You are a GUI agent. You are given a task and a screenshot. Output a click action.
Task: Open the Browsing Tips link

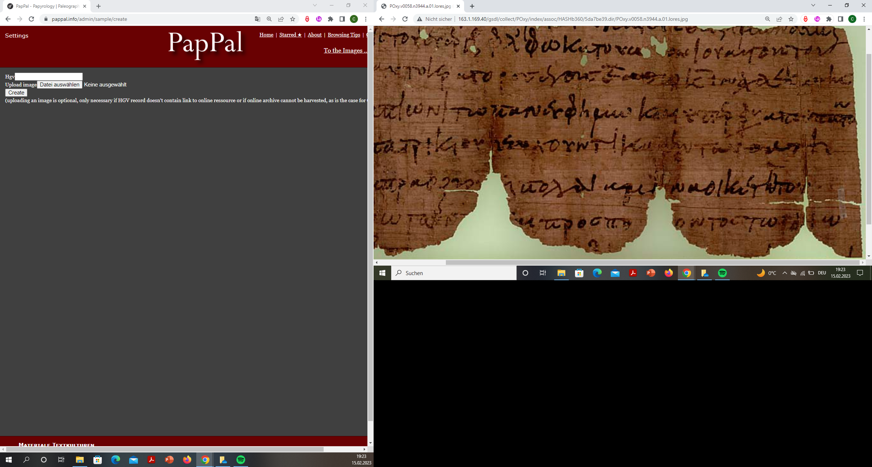344,35
